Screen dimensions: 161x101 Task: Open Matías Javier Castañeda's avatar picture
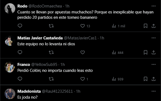coord(10,41)
